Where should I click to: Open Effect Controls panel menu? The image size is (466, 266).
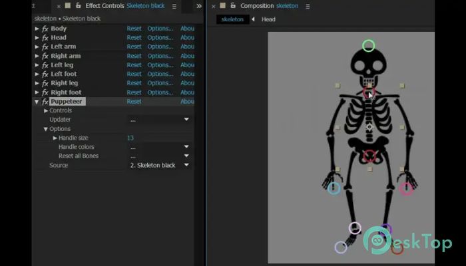[174, 6]
